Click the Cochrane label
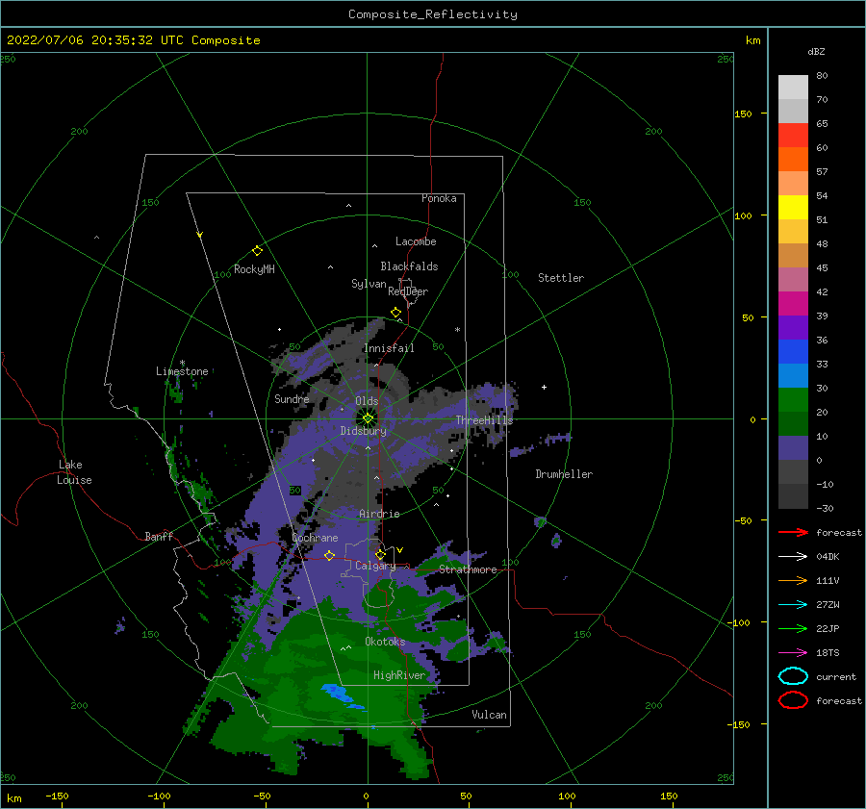 315,538
